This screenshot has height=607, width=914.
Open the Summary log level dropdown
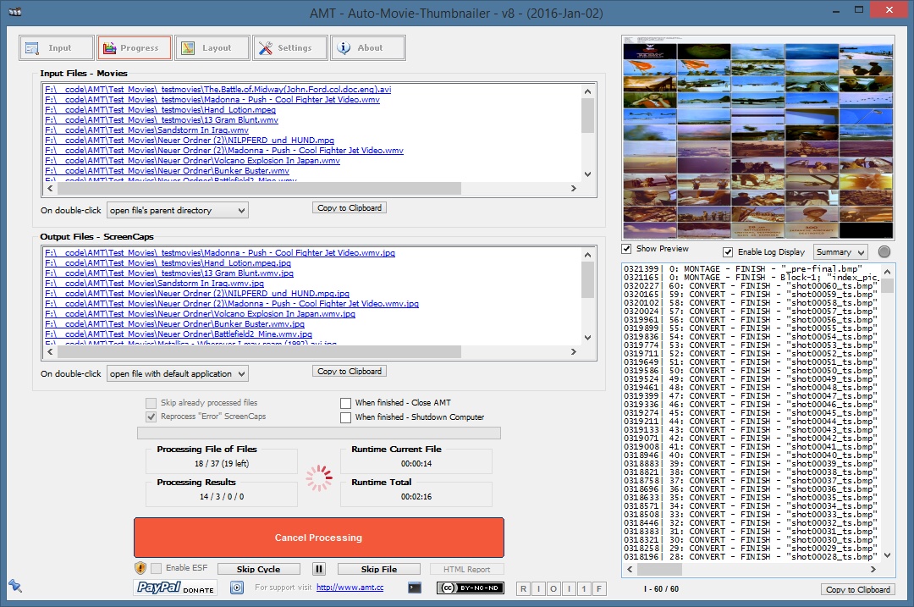pos(840,252)
